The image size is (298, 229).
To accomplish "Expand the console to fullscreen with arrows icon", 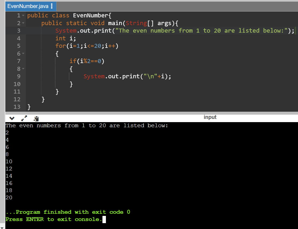I will [24, 118].
